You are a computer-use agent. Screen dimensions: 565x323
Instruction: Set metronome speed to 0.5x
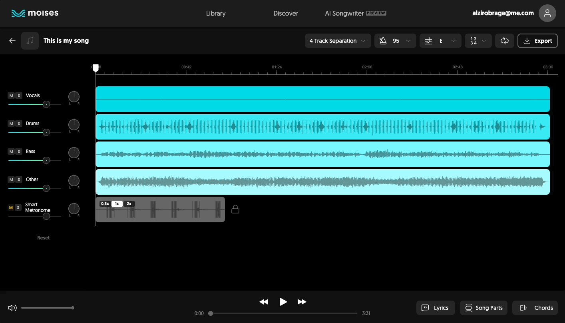pos(105,203)
